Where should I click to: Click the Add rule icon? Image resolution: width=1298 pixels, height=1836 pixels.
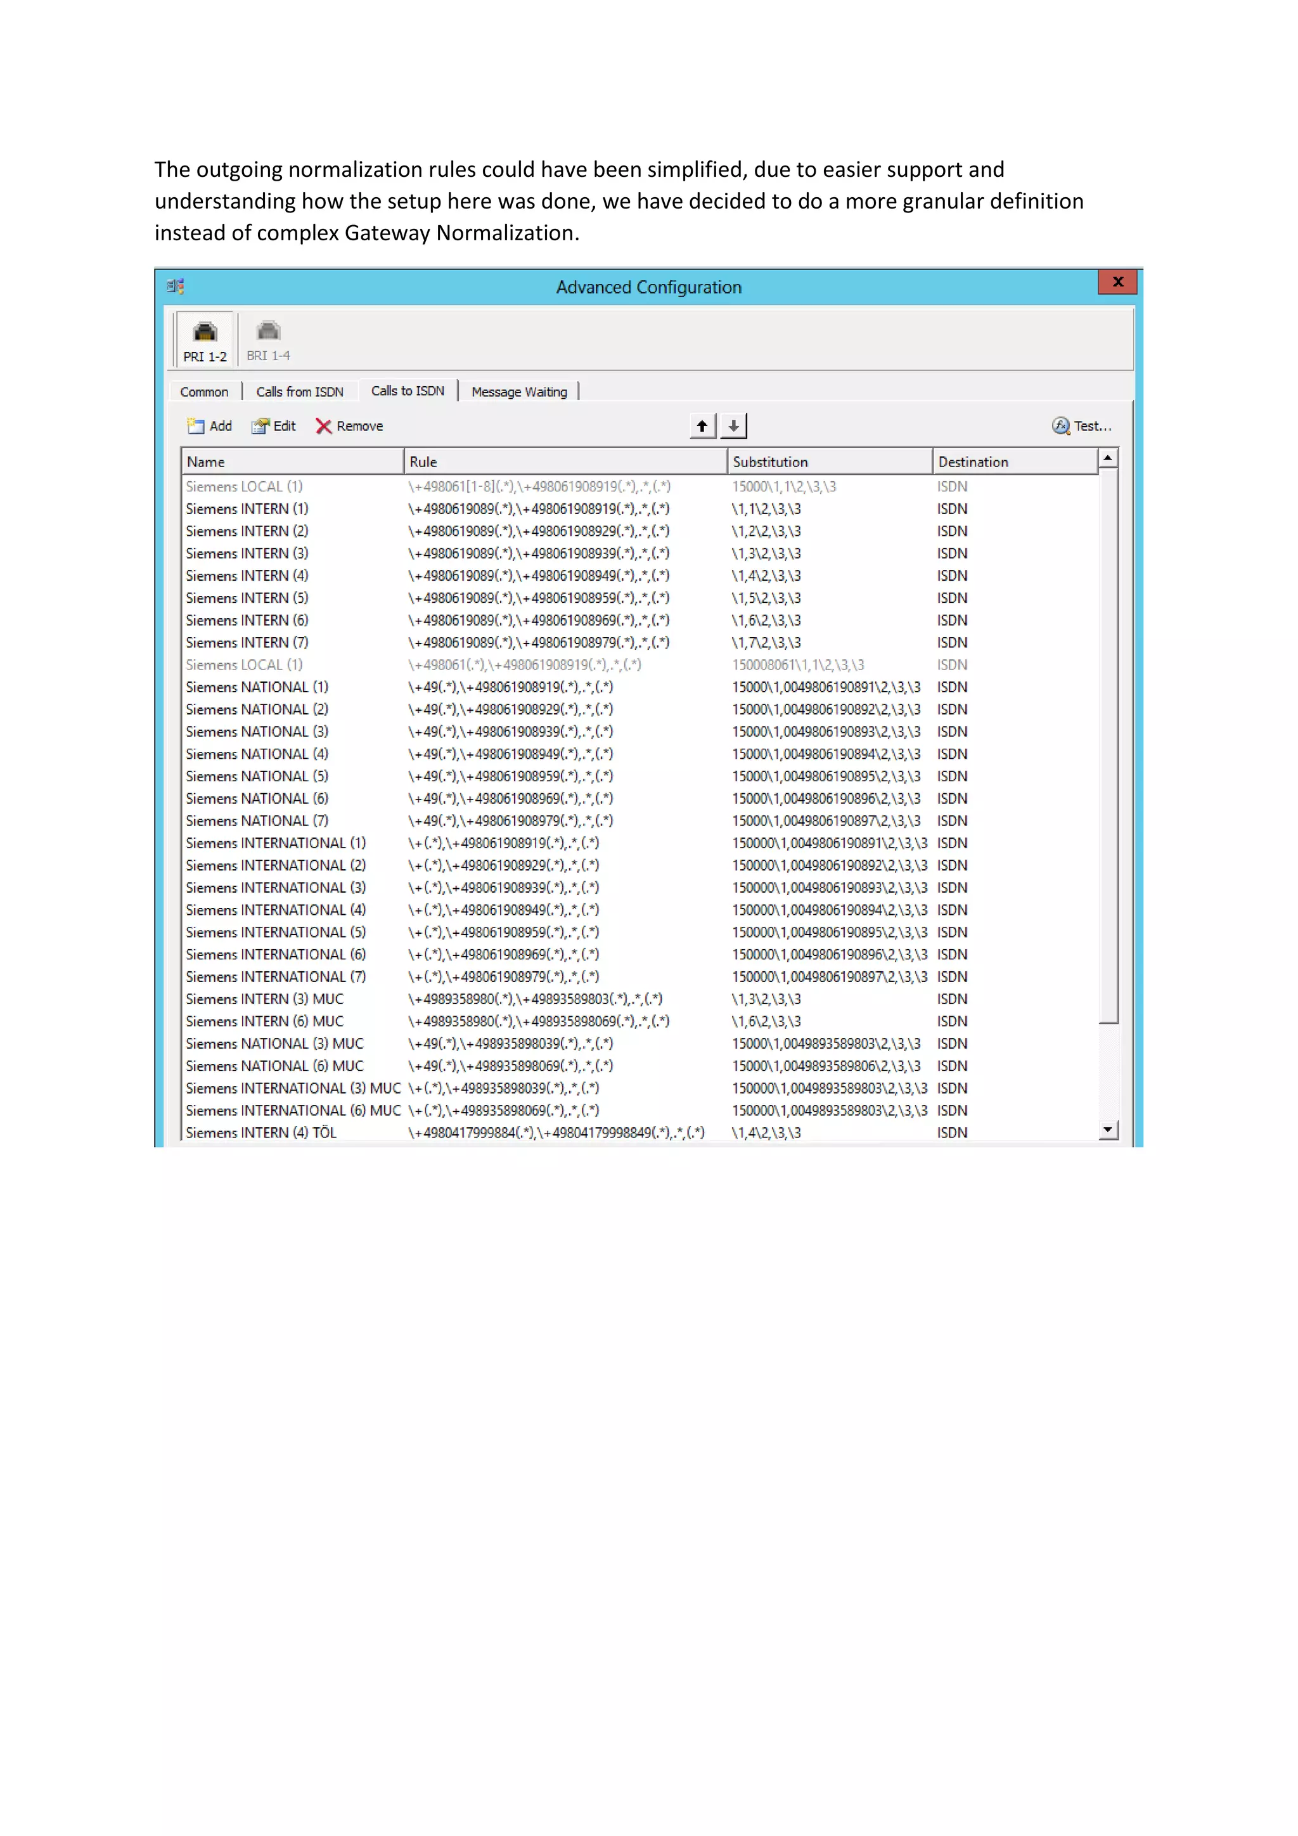pyautogui.click(x=195, y=426)
